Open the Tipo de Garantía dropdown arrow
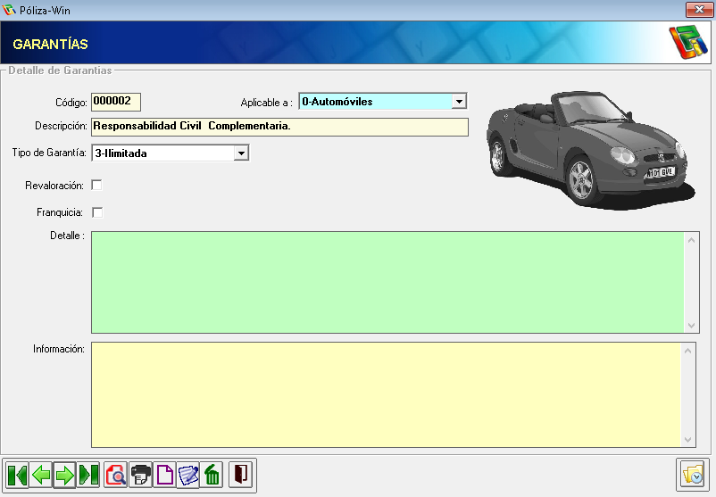Image resolution: width=716 pixels, height=497 pixels. 241,153
